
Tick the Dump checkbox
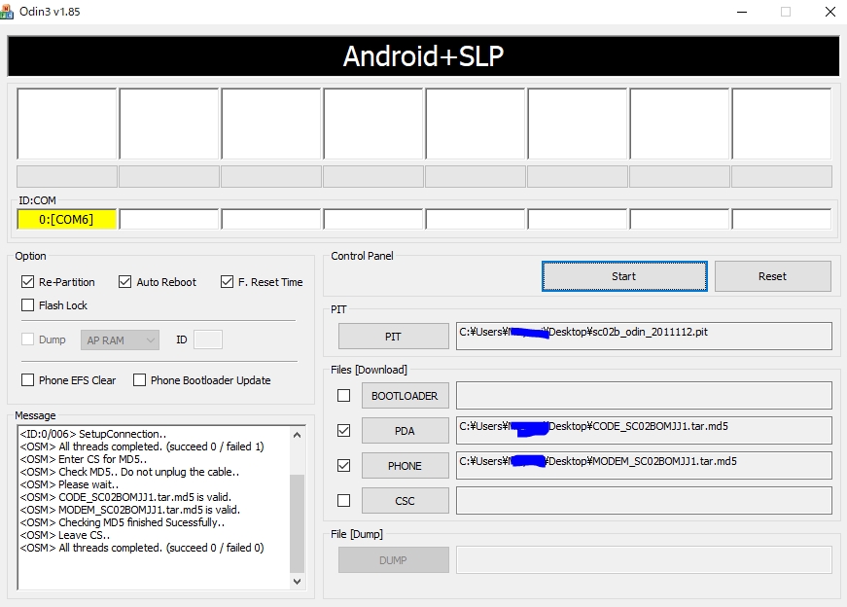pos(27,339)
